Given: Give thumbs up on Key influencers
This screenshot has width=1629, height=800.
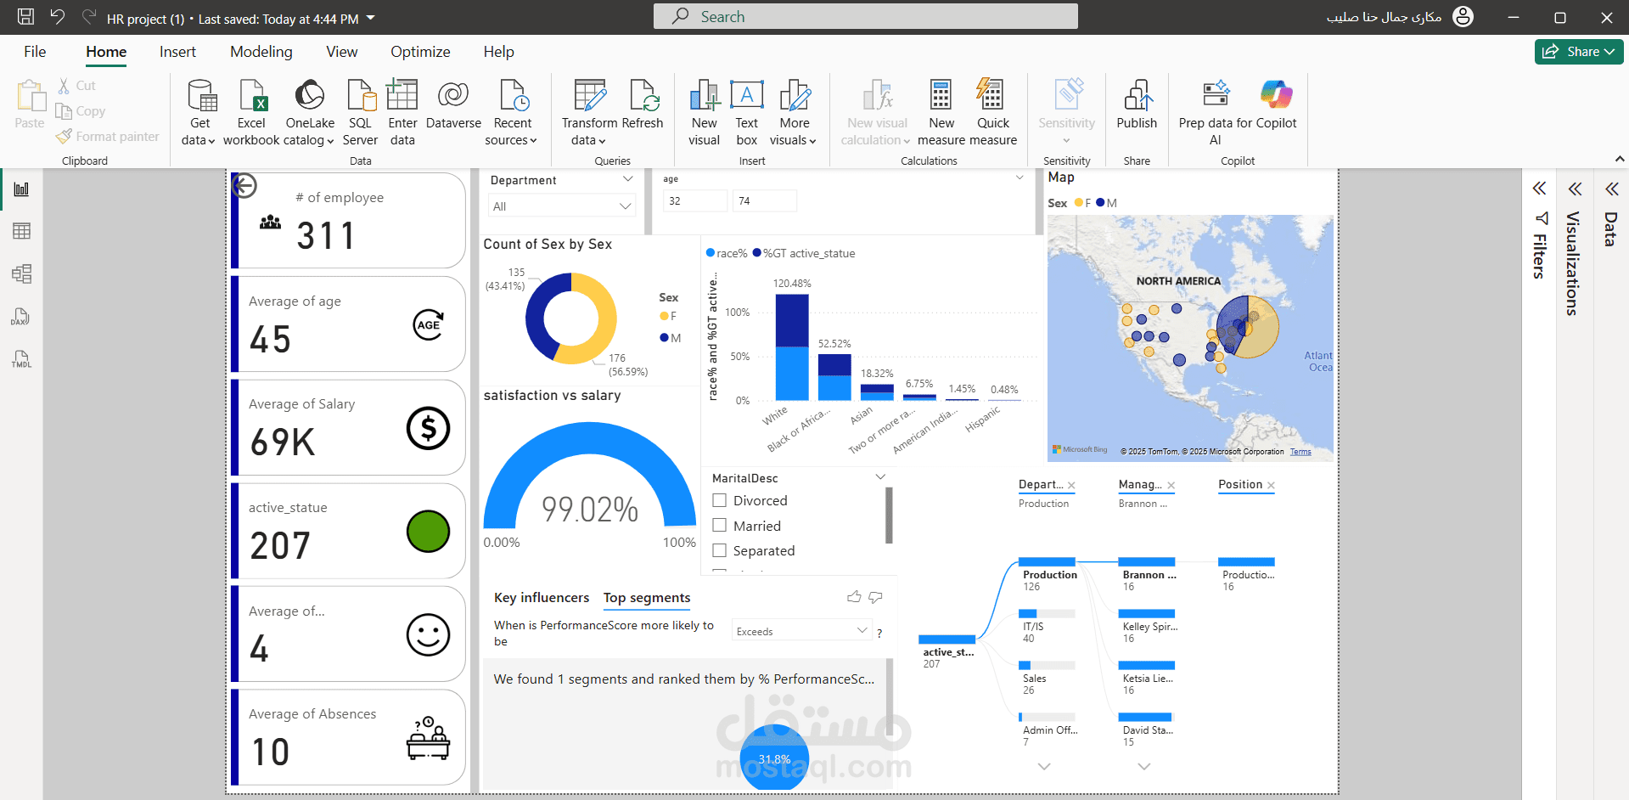Looking at the screenshot, I should [x=854, y=597].
